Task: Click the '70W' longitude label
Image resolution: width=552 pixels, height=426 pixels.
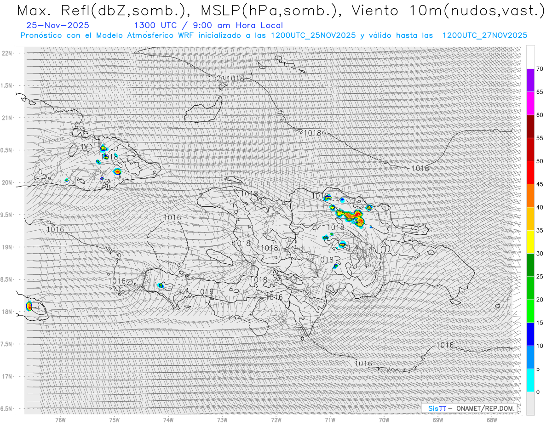Action: pyautogui.click(x=384, y=420)
